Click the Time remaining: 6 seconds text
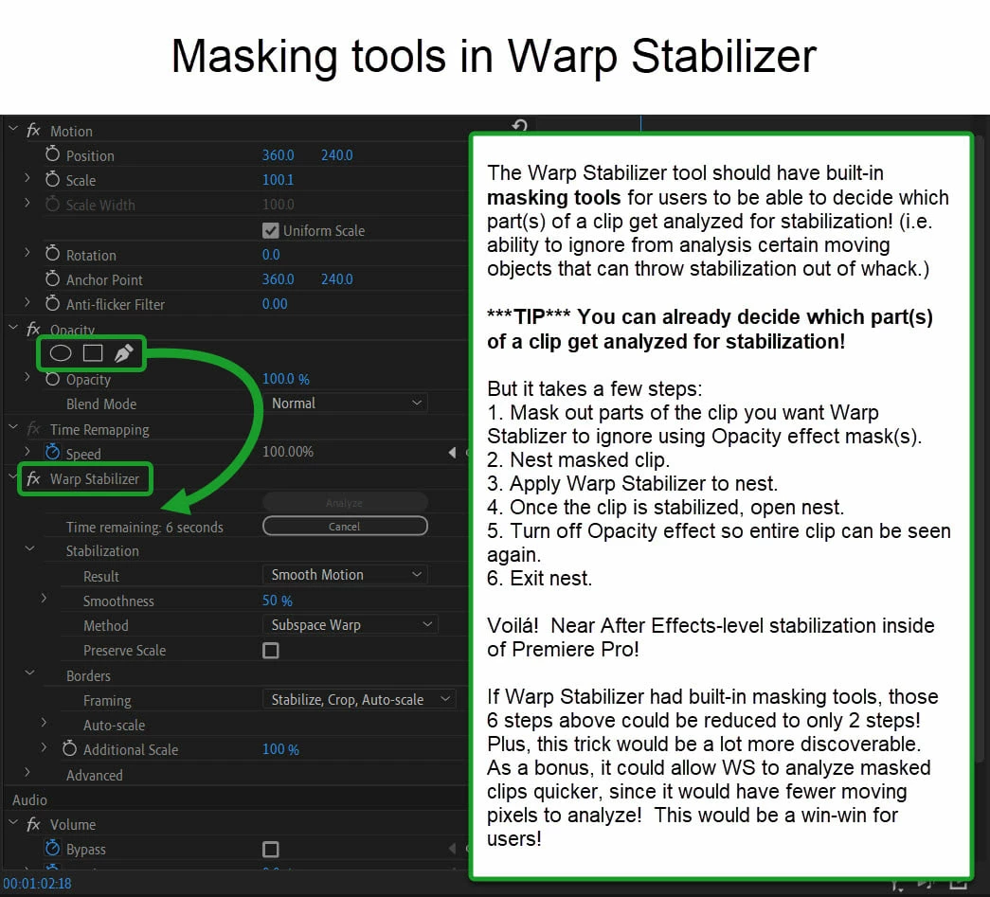 click(145, 527)
